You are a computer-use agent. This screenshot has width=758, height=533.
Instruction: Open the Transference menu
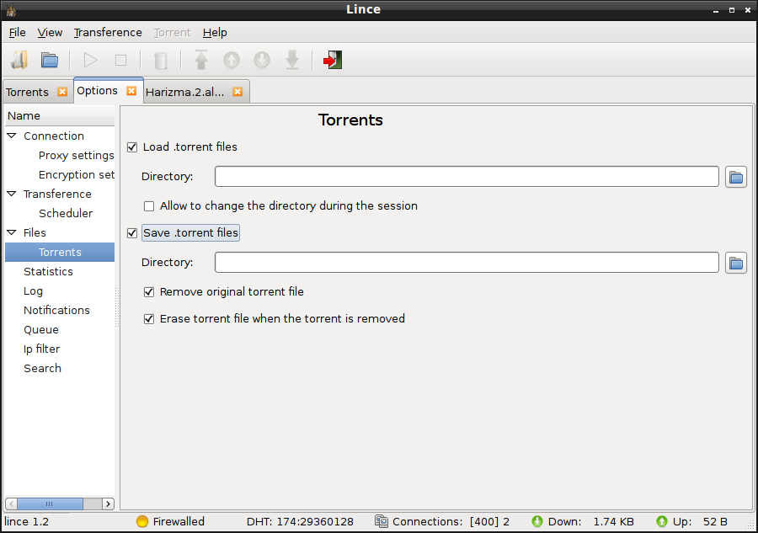(108, 32)
